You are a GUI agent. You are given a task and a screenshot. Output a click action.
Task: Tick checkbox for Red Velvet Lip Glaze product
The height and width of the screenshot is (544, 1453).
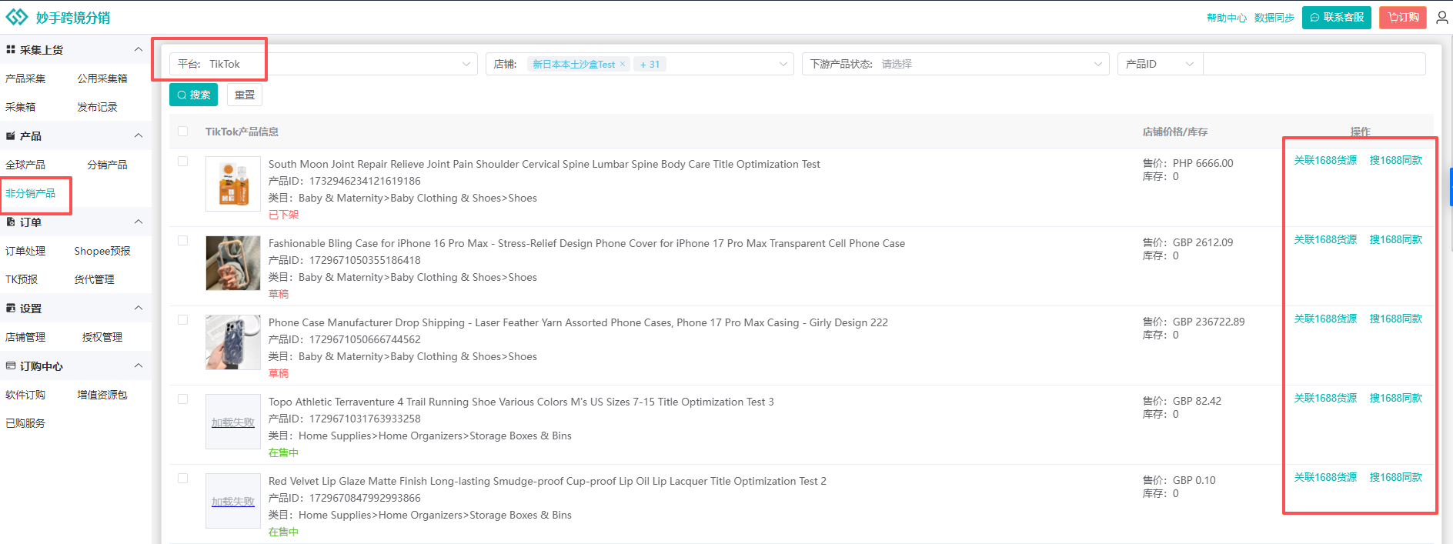pyautogui.click(x=182, y=479)
